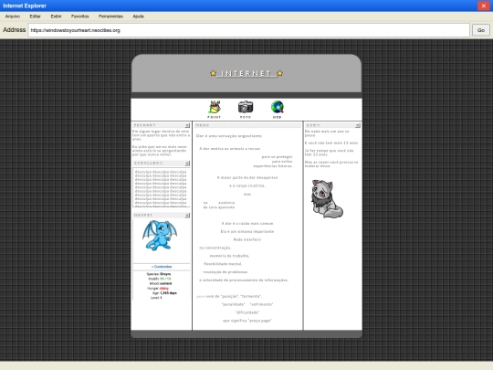
Task: Open the Ferramentas menu
Action: [110, 16]
